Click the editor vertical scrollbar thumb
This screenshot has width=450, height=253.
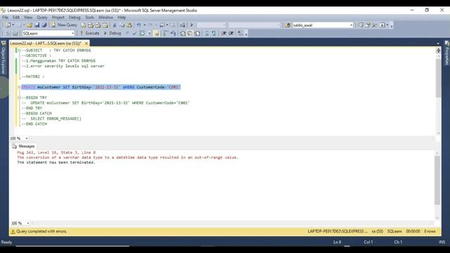[x=438, y=78]
